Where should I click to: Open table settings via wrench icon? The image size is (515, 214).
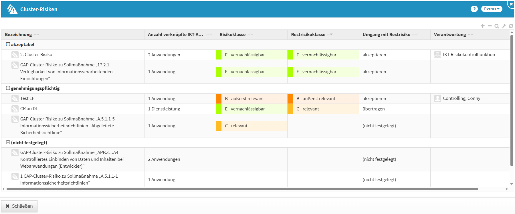(x=504, y=26)
